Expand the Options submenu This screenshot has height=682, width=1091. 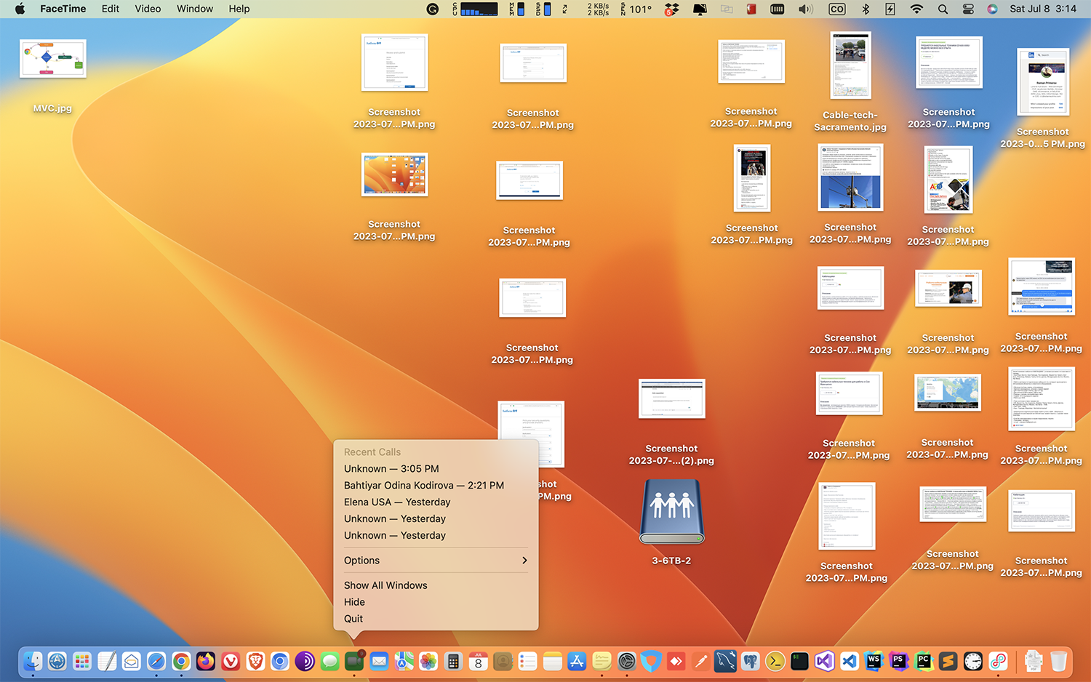click(x=436, y=561)
